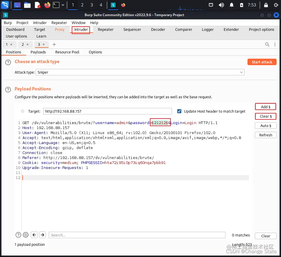Close Intruder attack tab 3
This screenshot has width=281, height=257.
(44, 44)
